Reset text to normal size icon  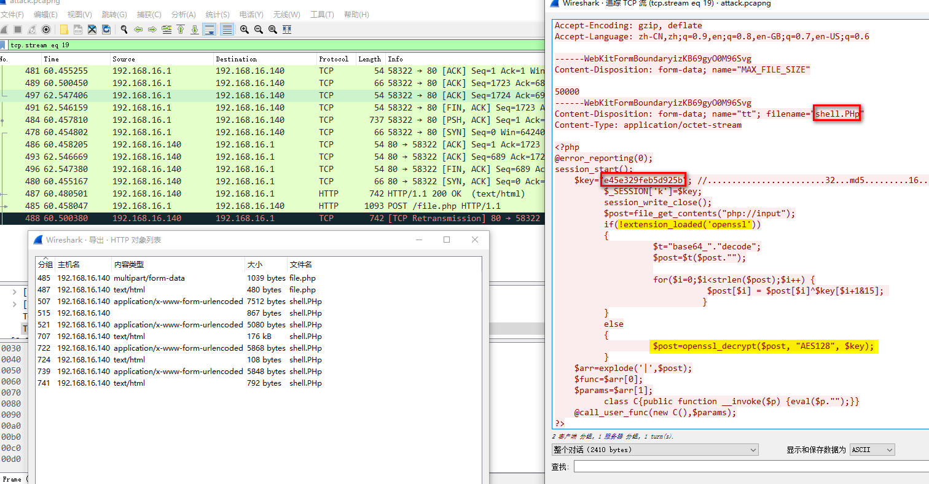(x=273, y=29)
